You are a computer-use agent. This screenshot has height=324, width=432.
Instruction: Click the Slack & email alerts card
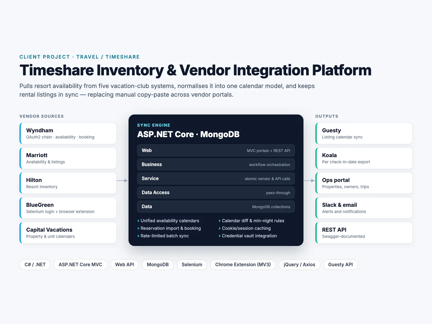[x=364, y=208]
